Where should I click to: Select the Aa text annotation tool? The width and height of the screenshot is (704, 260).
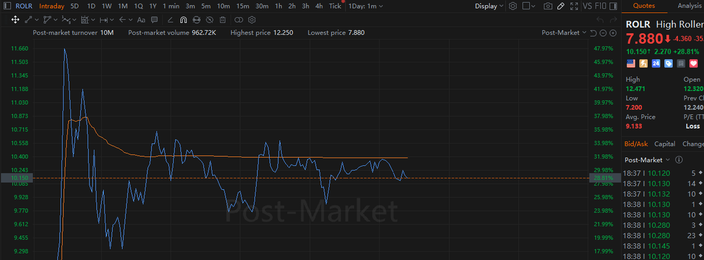141,20
